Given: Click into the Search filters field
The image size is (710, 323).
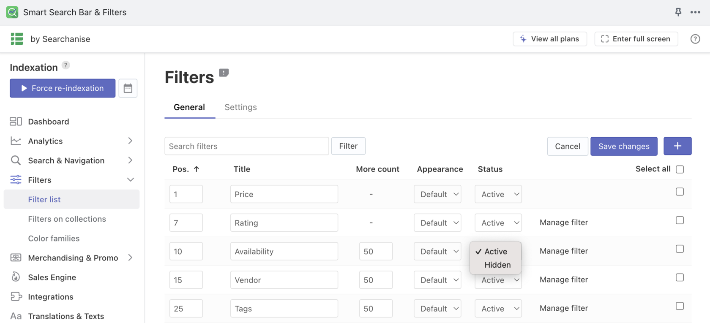Looking at the screenshot, I should pos(246,146).
